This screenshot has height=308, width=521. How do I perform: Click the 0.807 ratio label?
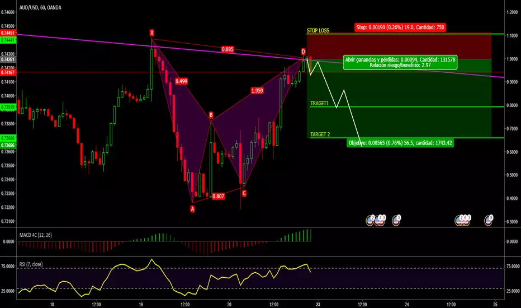pos(219,196)
